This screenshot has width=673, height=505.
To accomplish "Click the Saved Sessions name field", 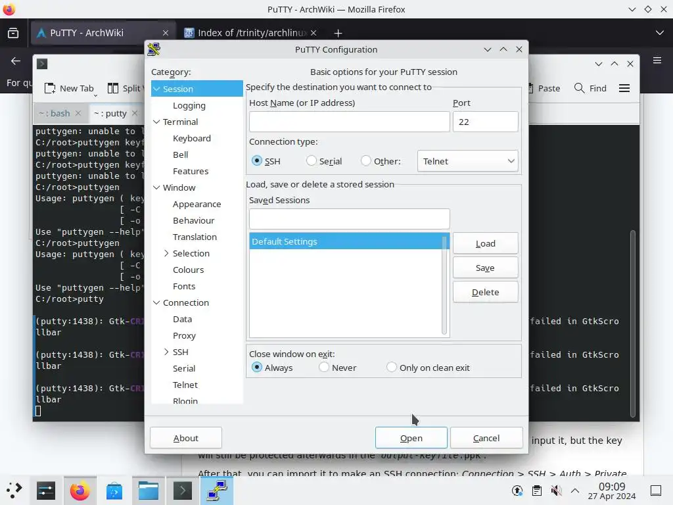I will click(x=350, y=219).
